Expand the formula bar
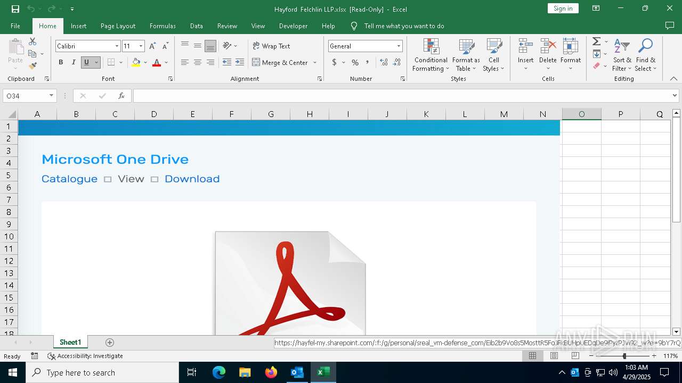682x383 pixels. (x=675, y=96)
